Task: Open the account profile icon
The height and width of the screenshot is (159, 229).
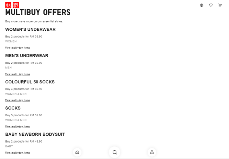Action: pos(152,152)
